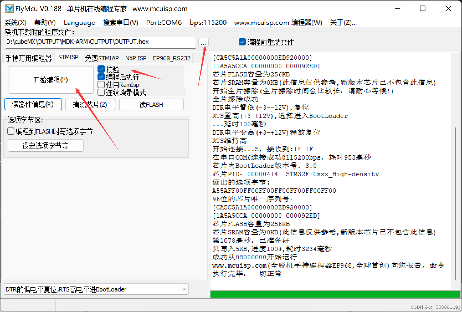Click 设定选项字节等 button
462x312 pixels.
(46, 146)
